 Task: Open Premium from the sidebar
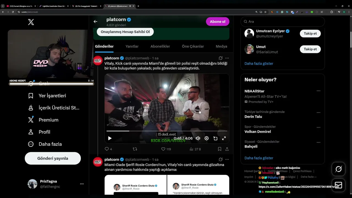tap(43, 120)
